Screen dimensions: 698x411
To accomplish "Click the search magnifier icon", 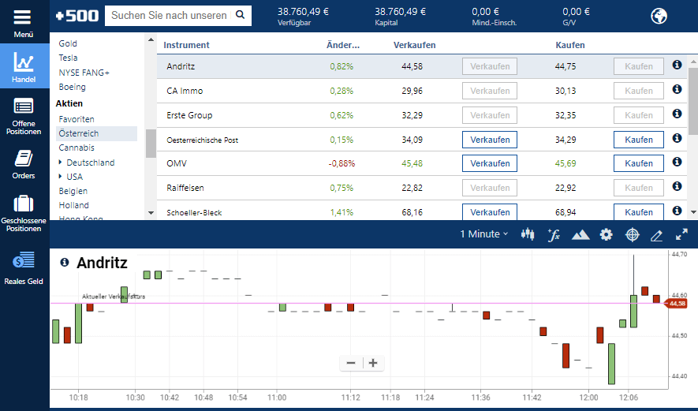I will pyautogui.click(x=241, y=15).
